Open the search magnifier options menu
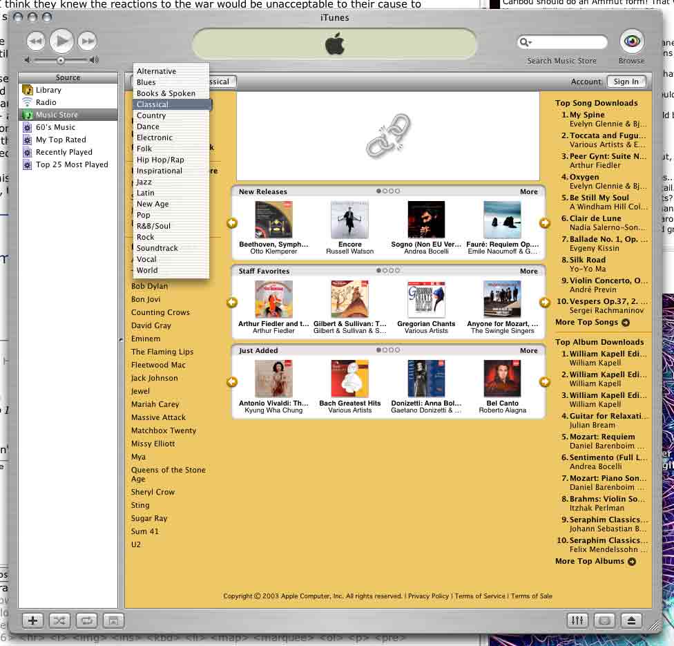 526,42
